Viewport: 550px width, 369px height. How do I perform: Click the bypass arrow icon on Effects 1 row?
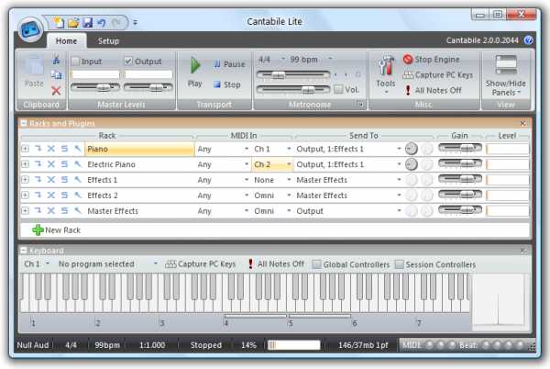click(x=38, y=179)
